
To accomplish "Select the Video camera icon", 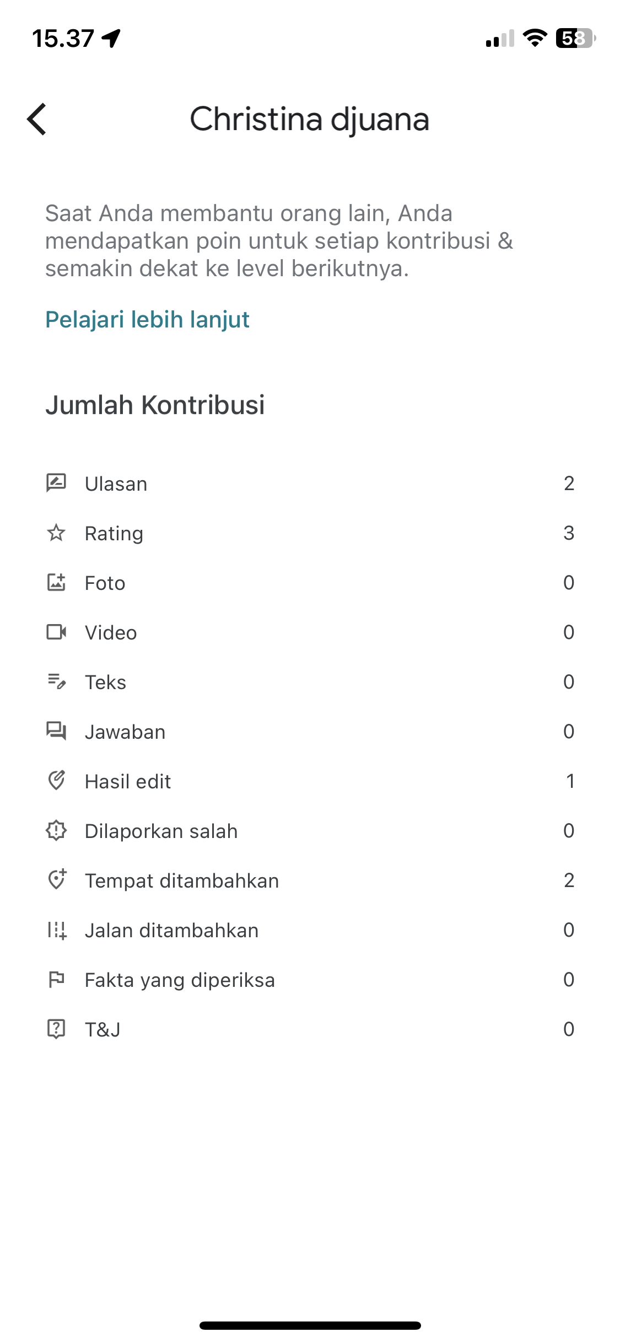I will [56, 632].
